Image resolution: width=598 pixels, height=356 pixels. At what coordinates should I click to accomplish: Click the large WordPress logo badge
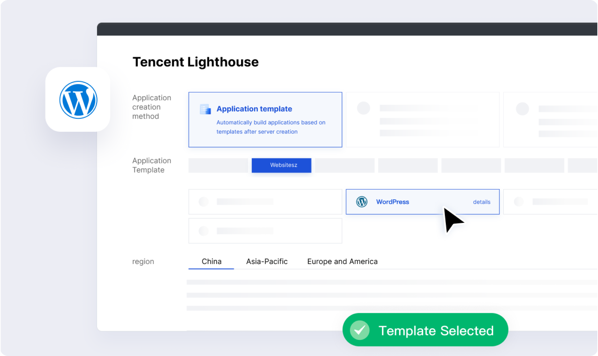[x=78, y=100]
